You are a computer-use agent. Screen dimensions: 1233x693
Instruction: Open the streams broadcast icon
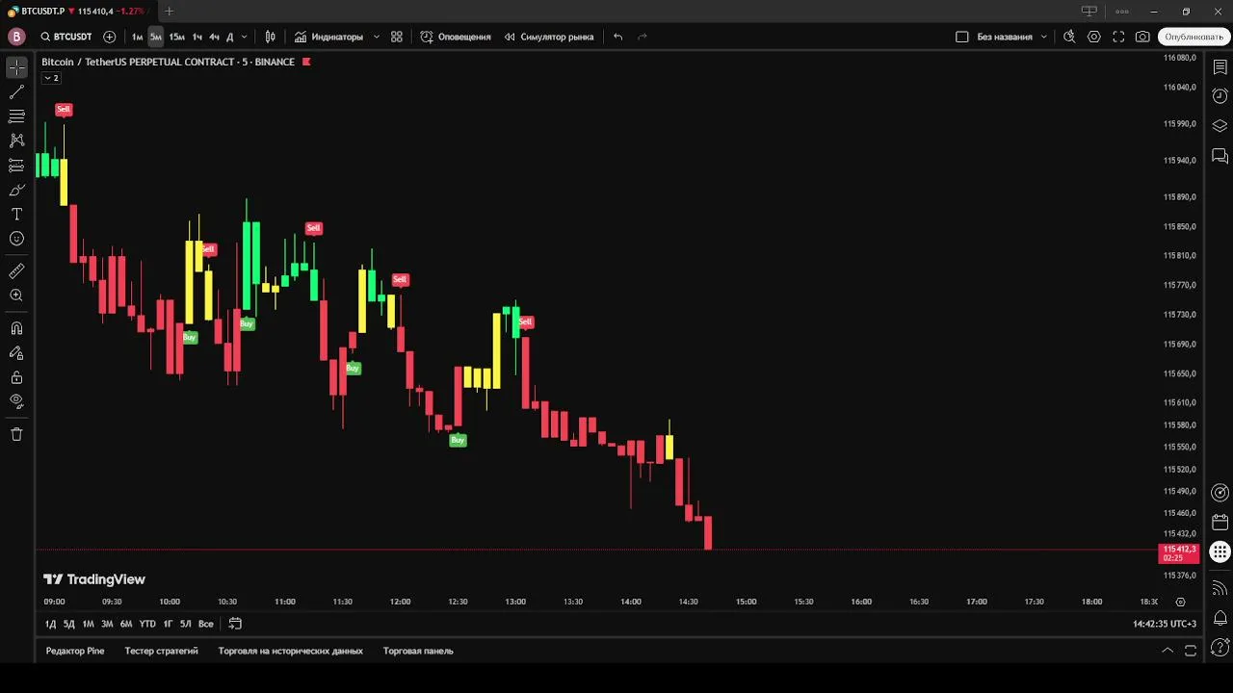pos(1220,588)
